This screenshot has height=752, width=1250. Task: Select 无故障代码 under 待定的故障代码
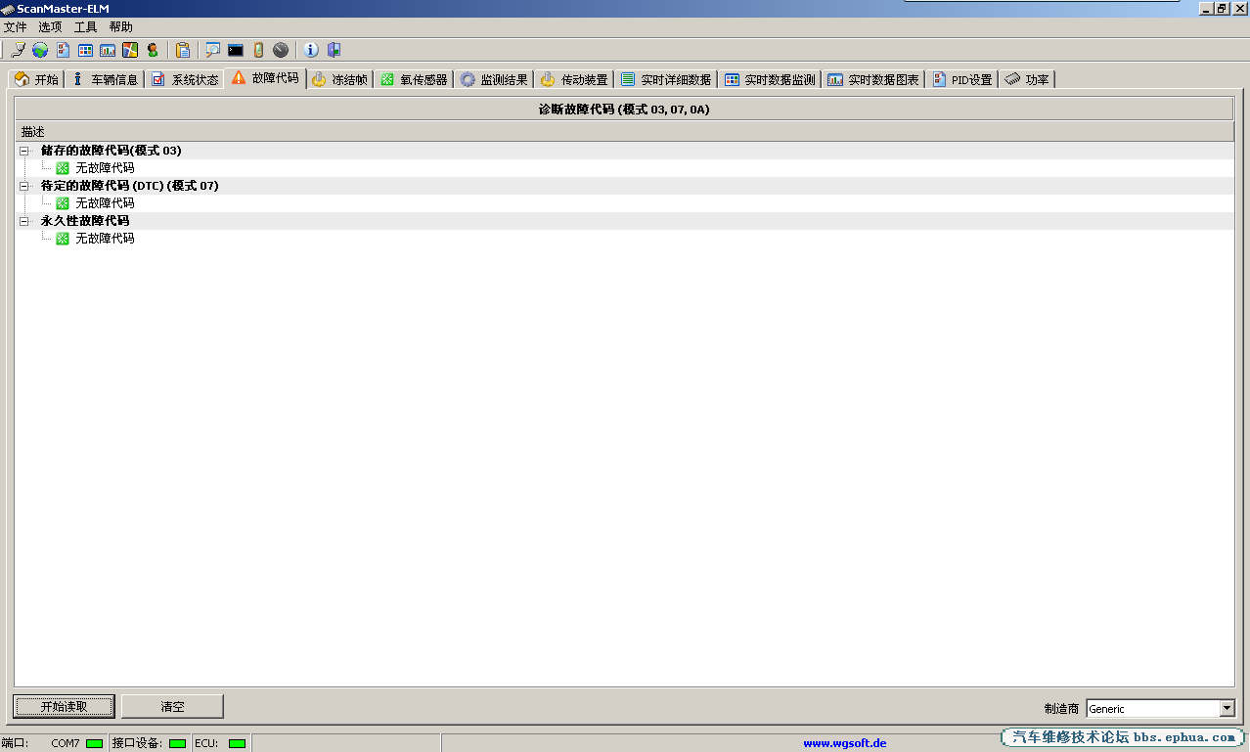point(105,203)
